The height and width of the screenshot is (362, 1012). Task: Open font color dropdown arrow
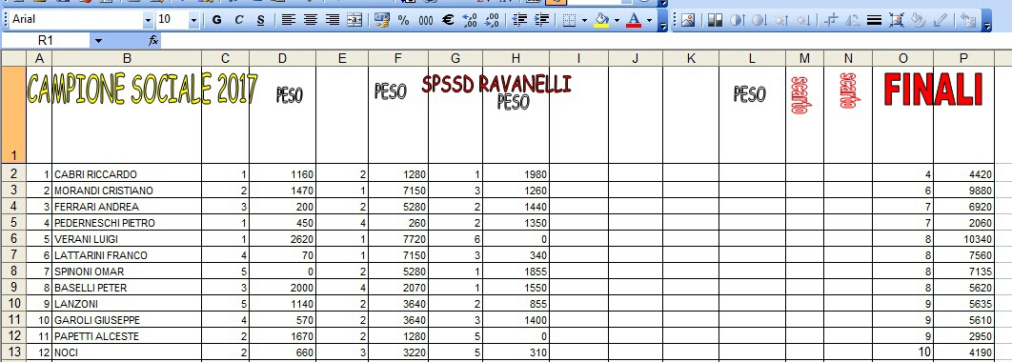point(649,20)
